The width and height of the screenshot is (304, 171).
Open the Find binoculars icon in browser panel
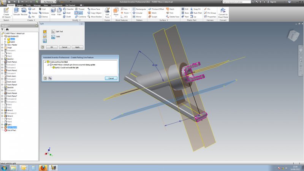pyautogui.click(x=8, y=29)
